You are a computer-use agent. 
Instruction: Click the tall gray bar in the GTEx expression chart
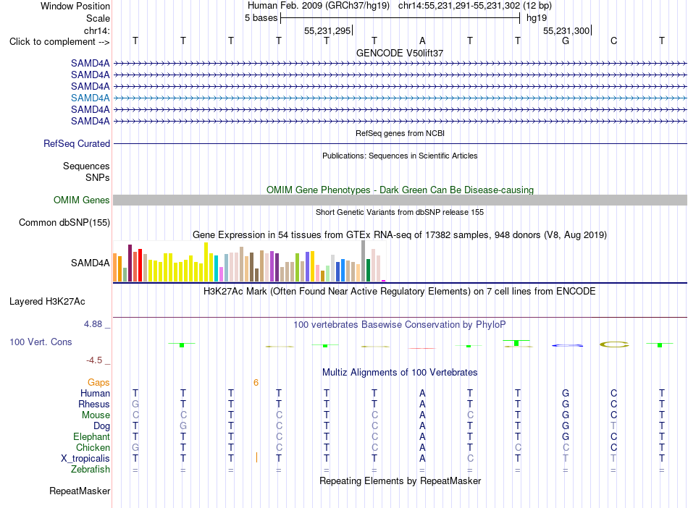364,261
